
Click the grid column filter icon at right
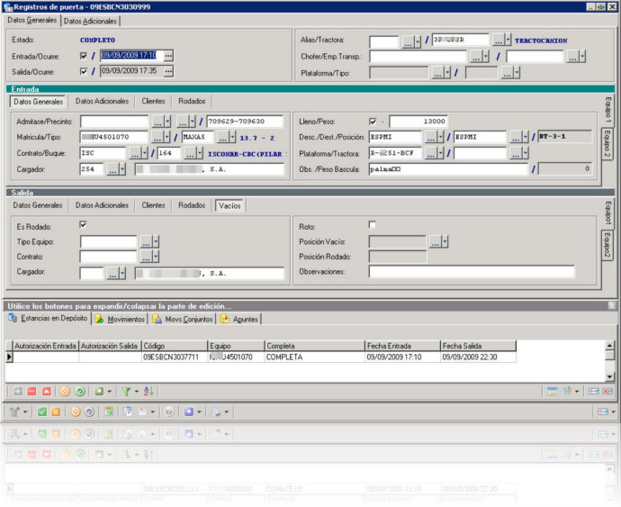coord(552,392)
